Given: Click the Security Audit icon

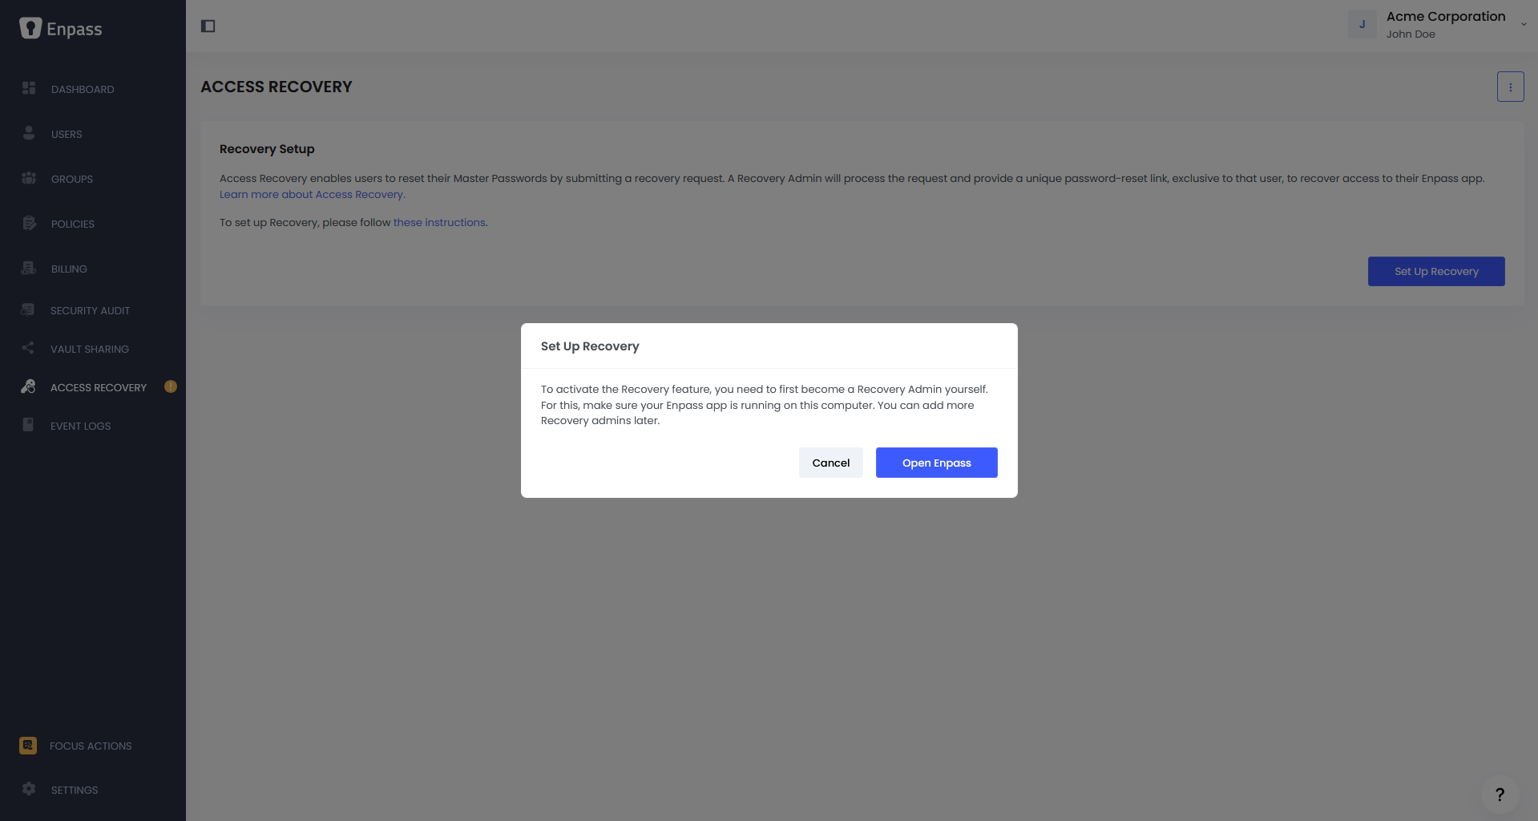Looking at the screenshot, I should (28, 309).
